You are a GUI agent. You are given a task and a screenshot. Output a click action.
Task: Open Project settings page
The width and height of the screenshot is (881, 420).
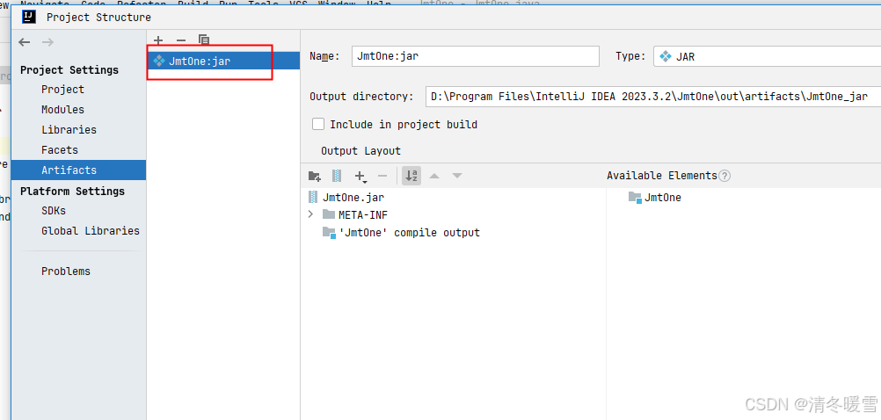63,90
